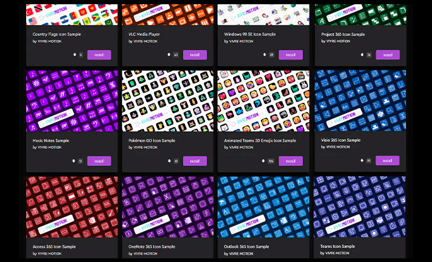Install the Windows 98 SE Icon Sample
Image resolution: width=432 pixels, height=262 pixels.
[x=291, y=55]
